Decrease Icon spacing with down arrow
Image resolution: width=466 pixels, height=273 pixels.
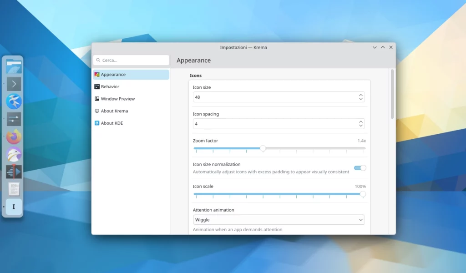[x=361, y=126]
